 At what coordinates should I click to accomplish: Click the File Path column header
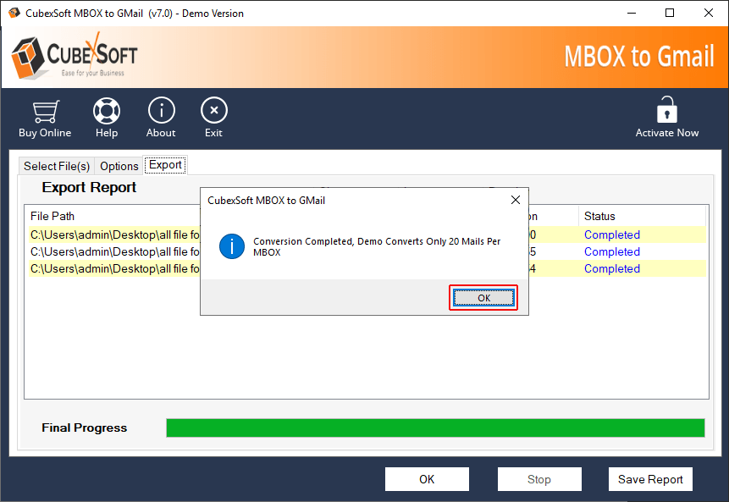click(52, 217)
